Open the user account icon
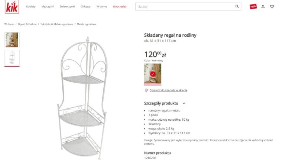282x164 pixels. [x=263, y=7]
